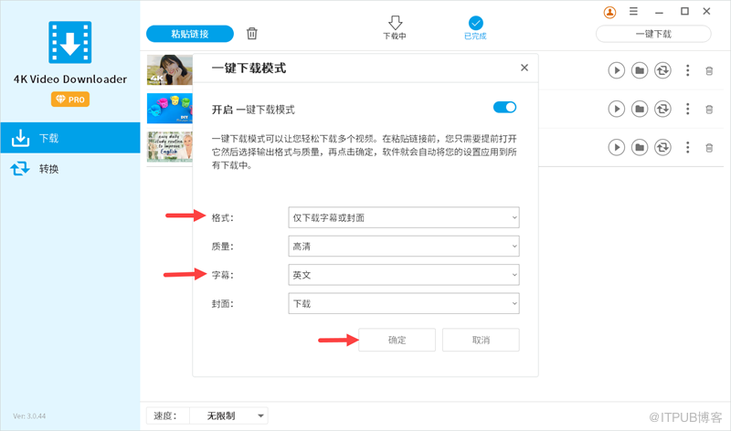731x431 pixels.
Task: Close the 一键下载模式 dialog
Action: click(524, 68)
